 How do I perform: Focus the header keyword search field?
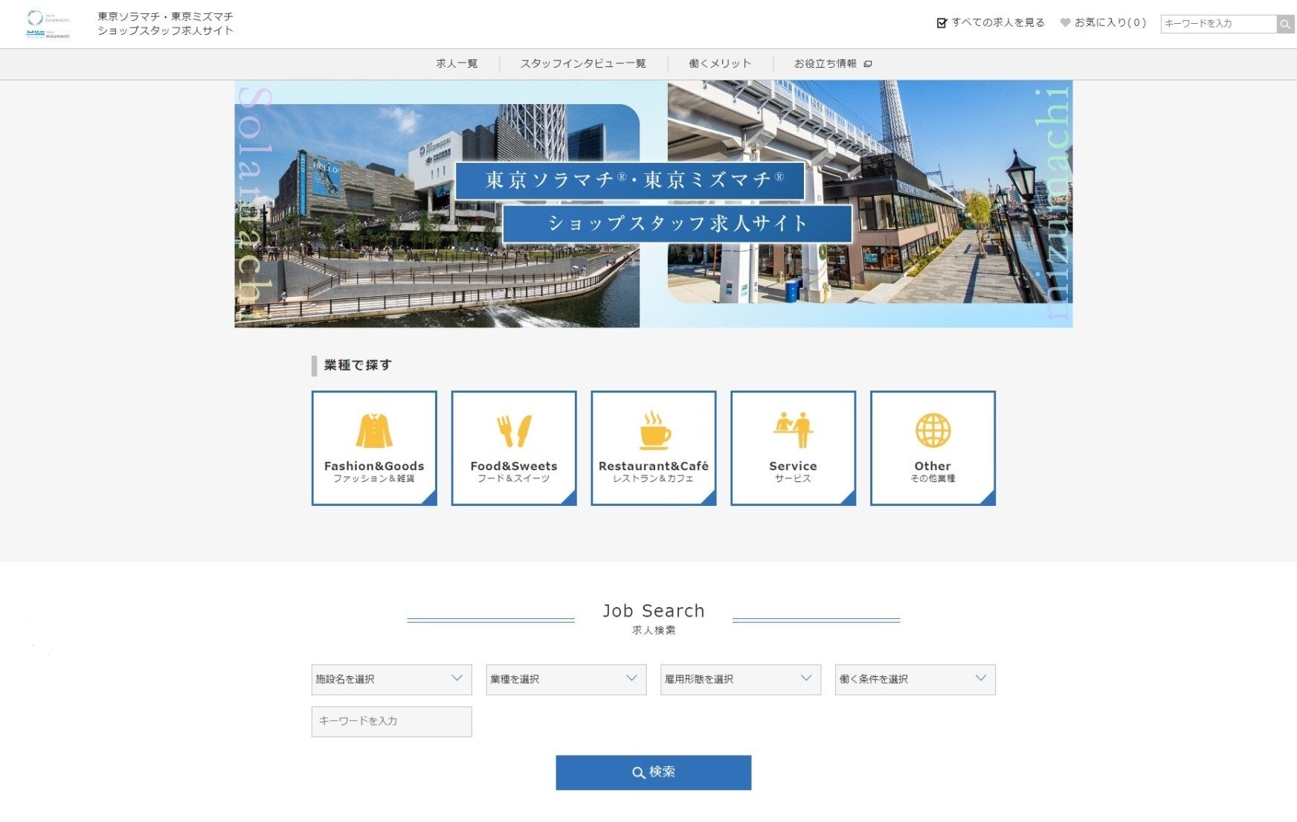click(x=1219, y=24)
